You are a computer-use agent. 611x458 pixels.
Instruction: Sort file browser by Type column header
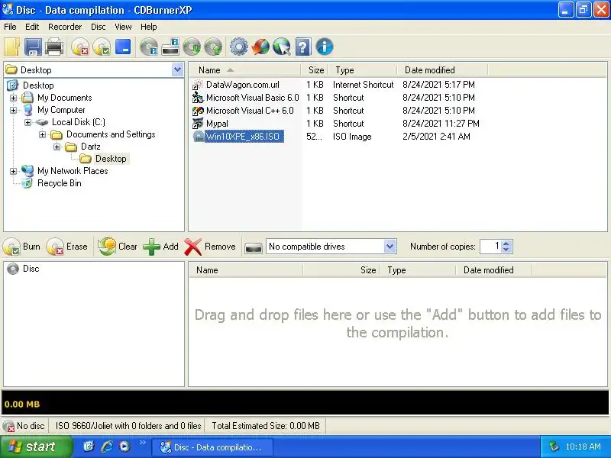(x=362, y=70)
